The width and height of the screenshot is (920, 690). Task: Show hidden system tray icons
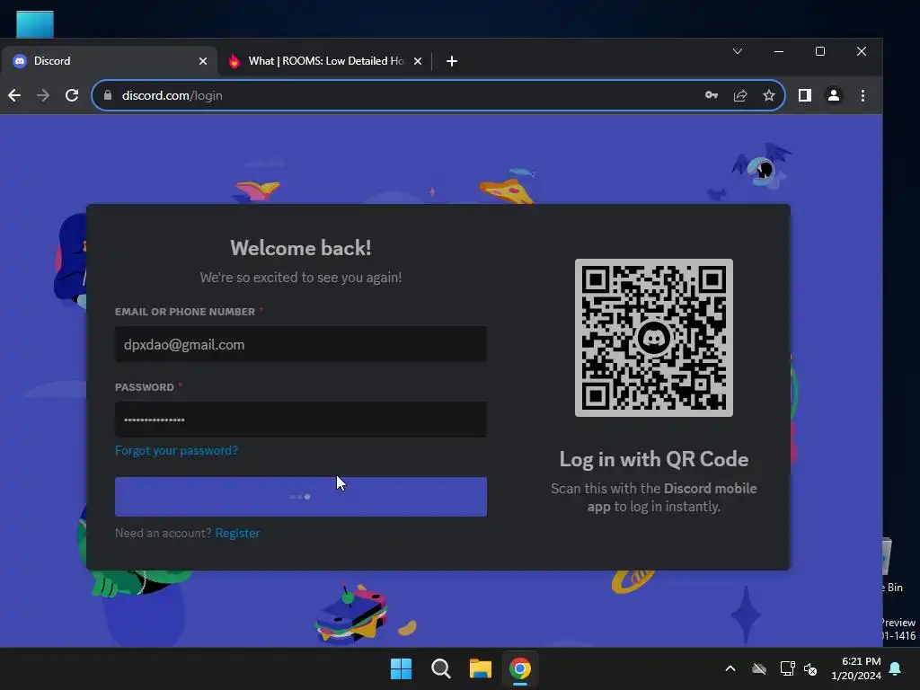click(x=730, y=668)
